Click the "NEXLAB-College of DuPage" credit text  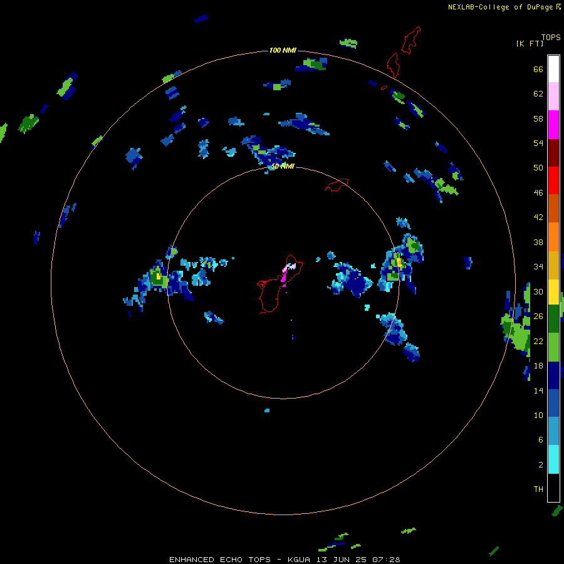coord(500,7)
